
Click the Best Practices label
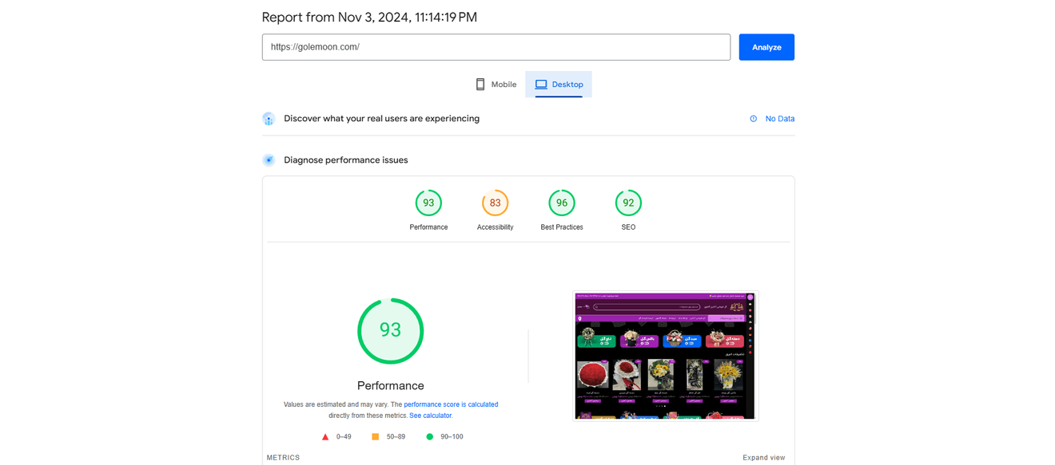[x=562, y=227]
